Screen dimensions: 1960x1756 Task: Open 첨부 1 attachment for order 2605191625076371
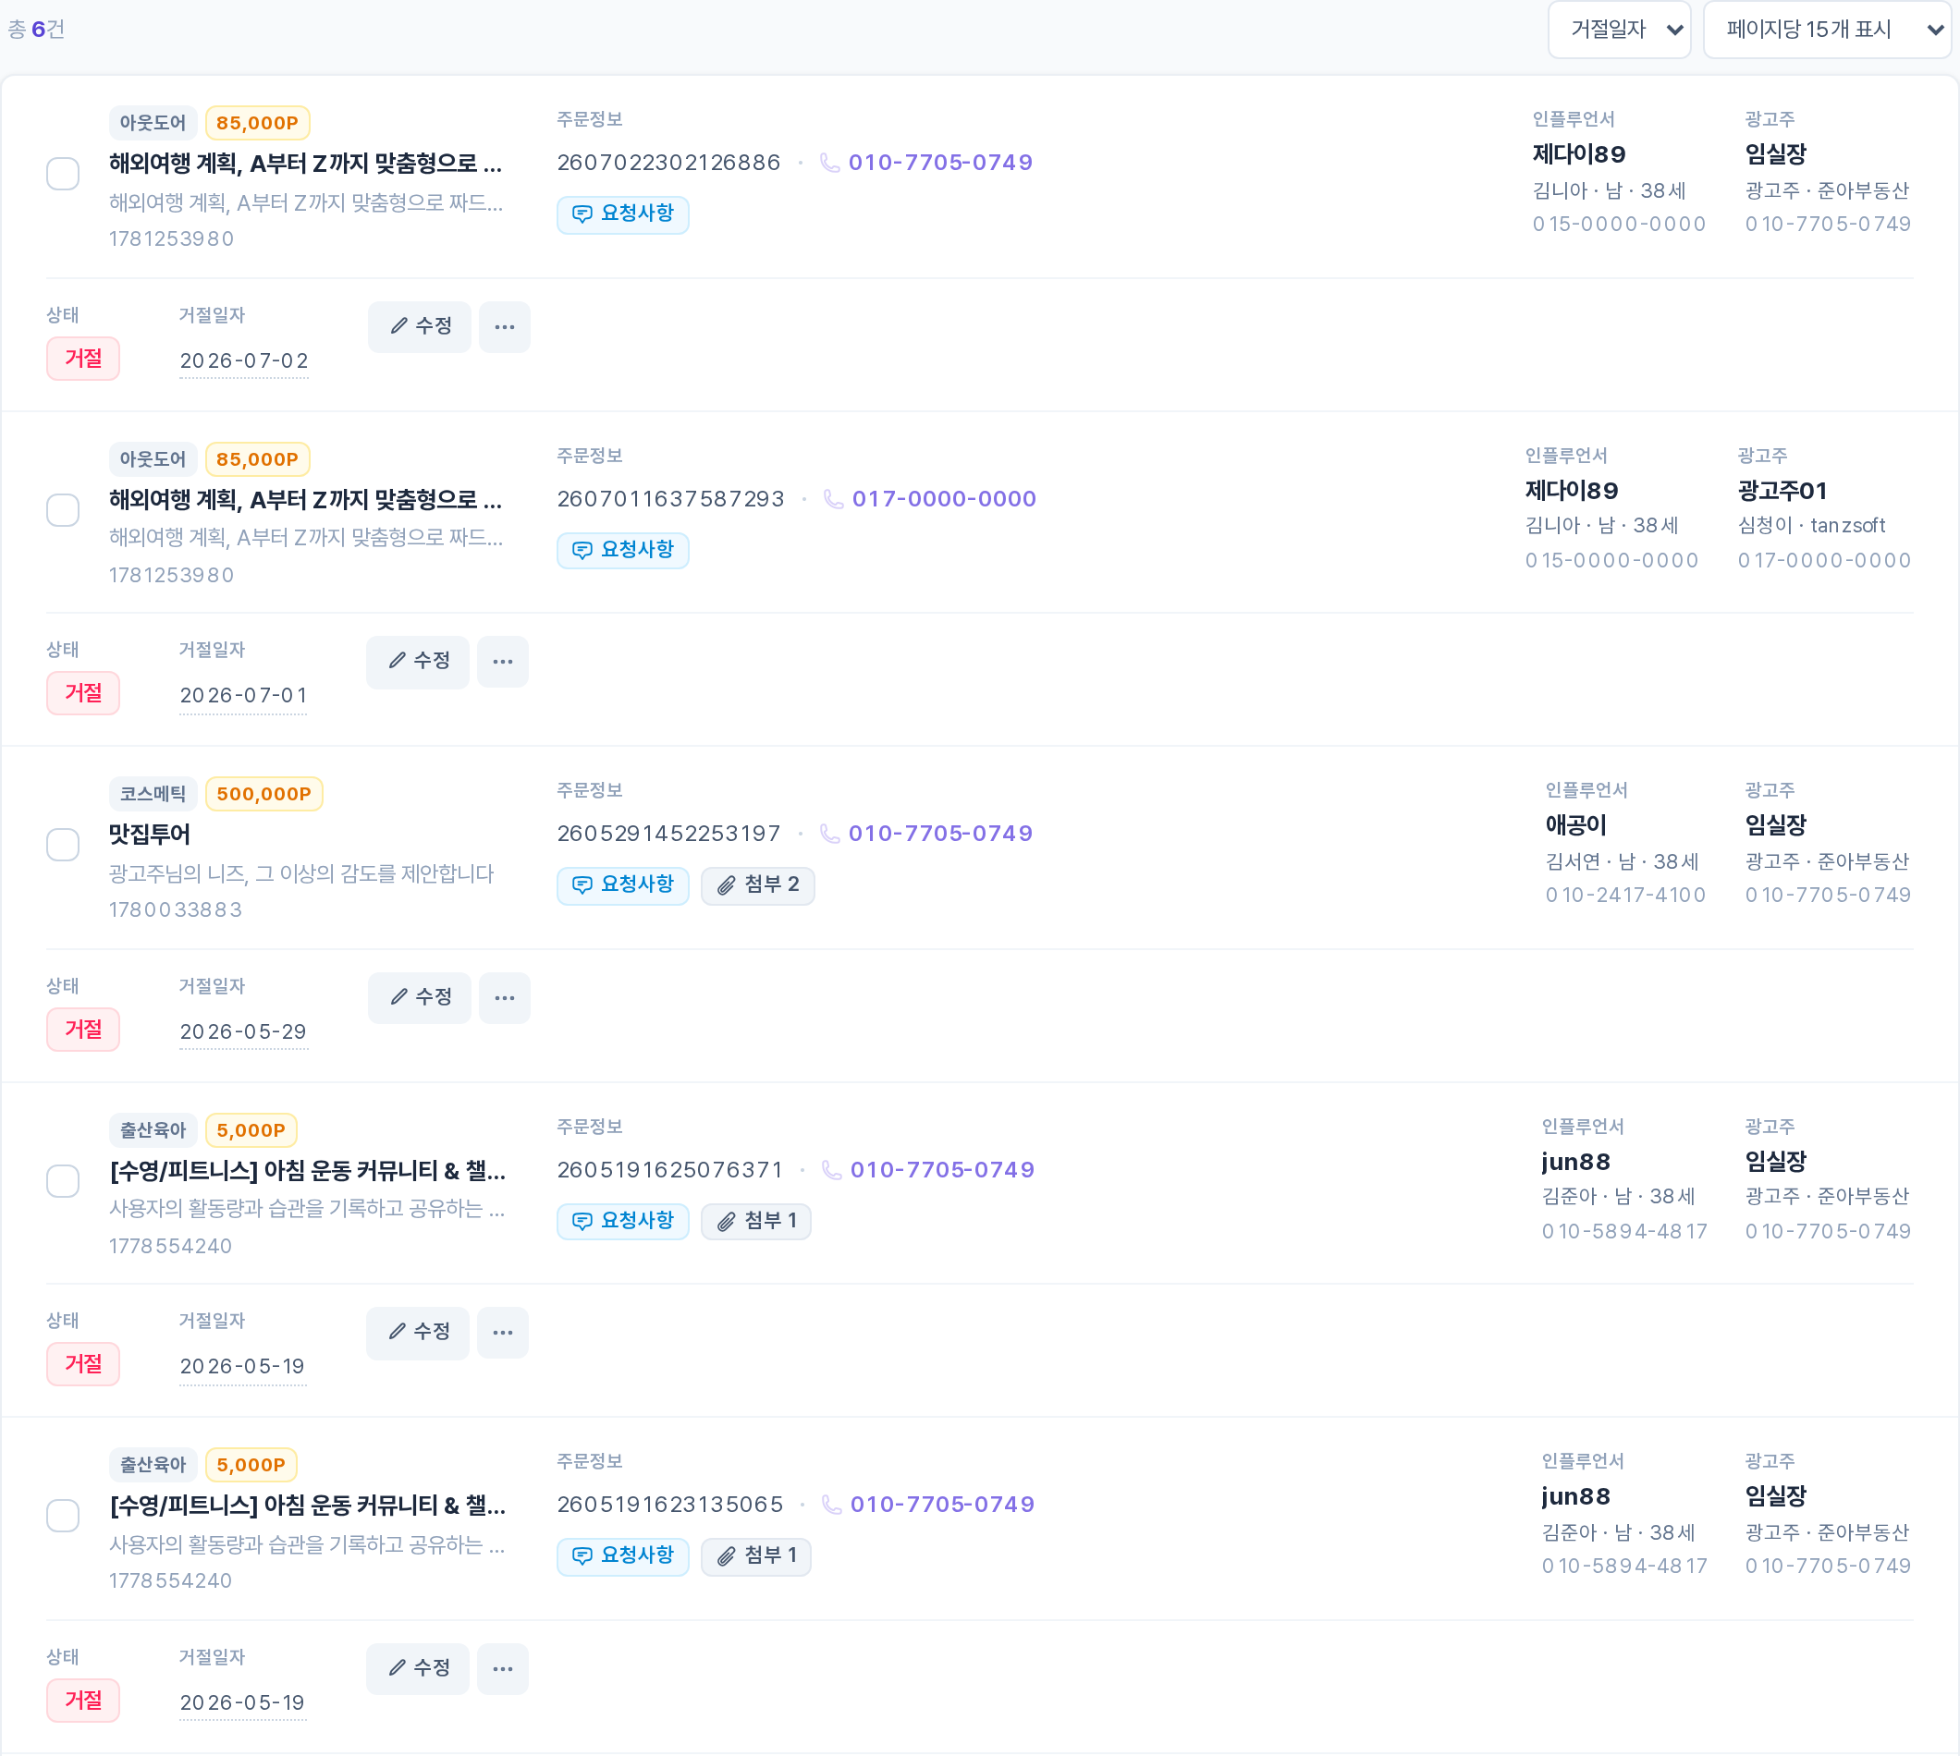pos(754,1221)
